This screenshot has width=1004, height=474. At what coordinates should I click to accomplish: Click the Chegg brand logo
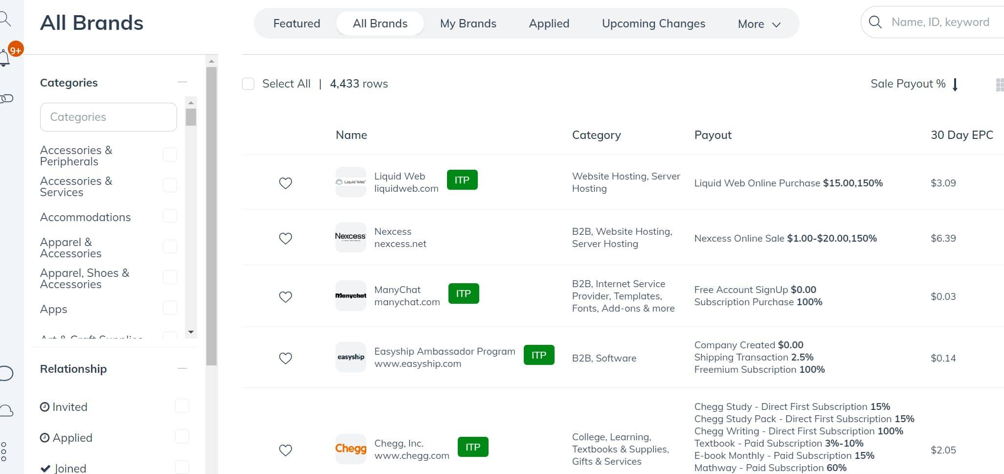350,449
